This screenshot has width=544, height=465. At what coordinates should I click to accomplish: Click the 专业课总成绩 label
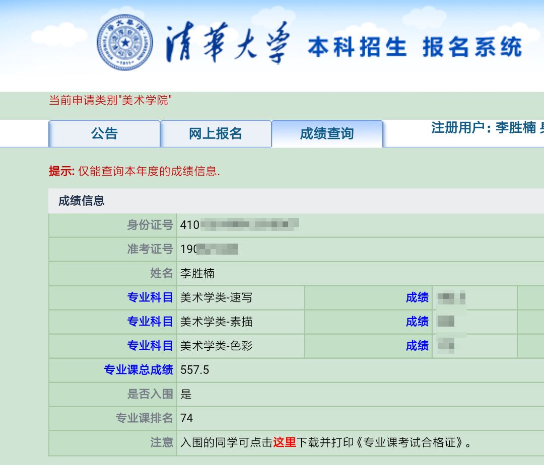click(139, 370)
